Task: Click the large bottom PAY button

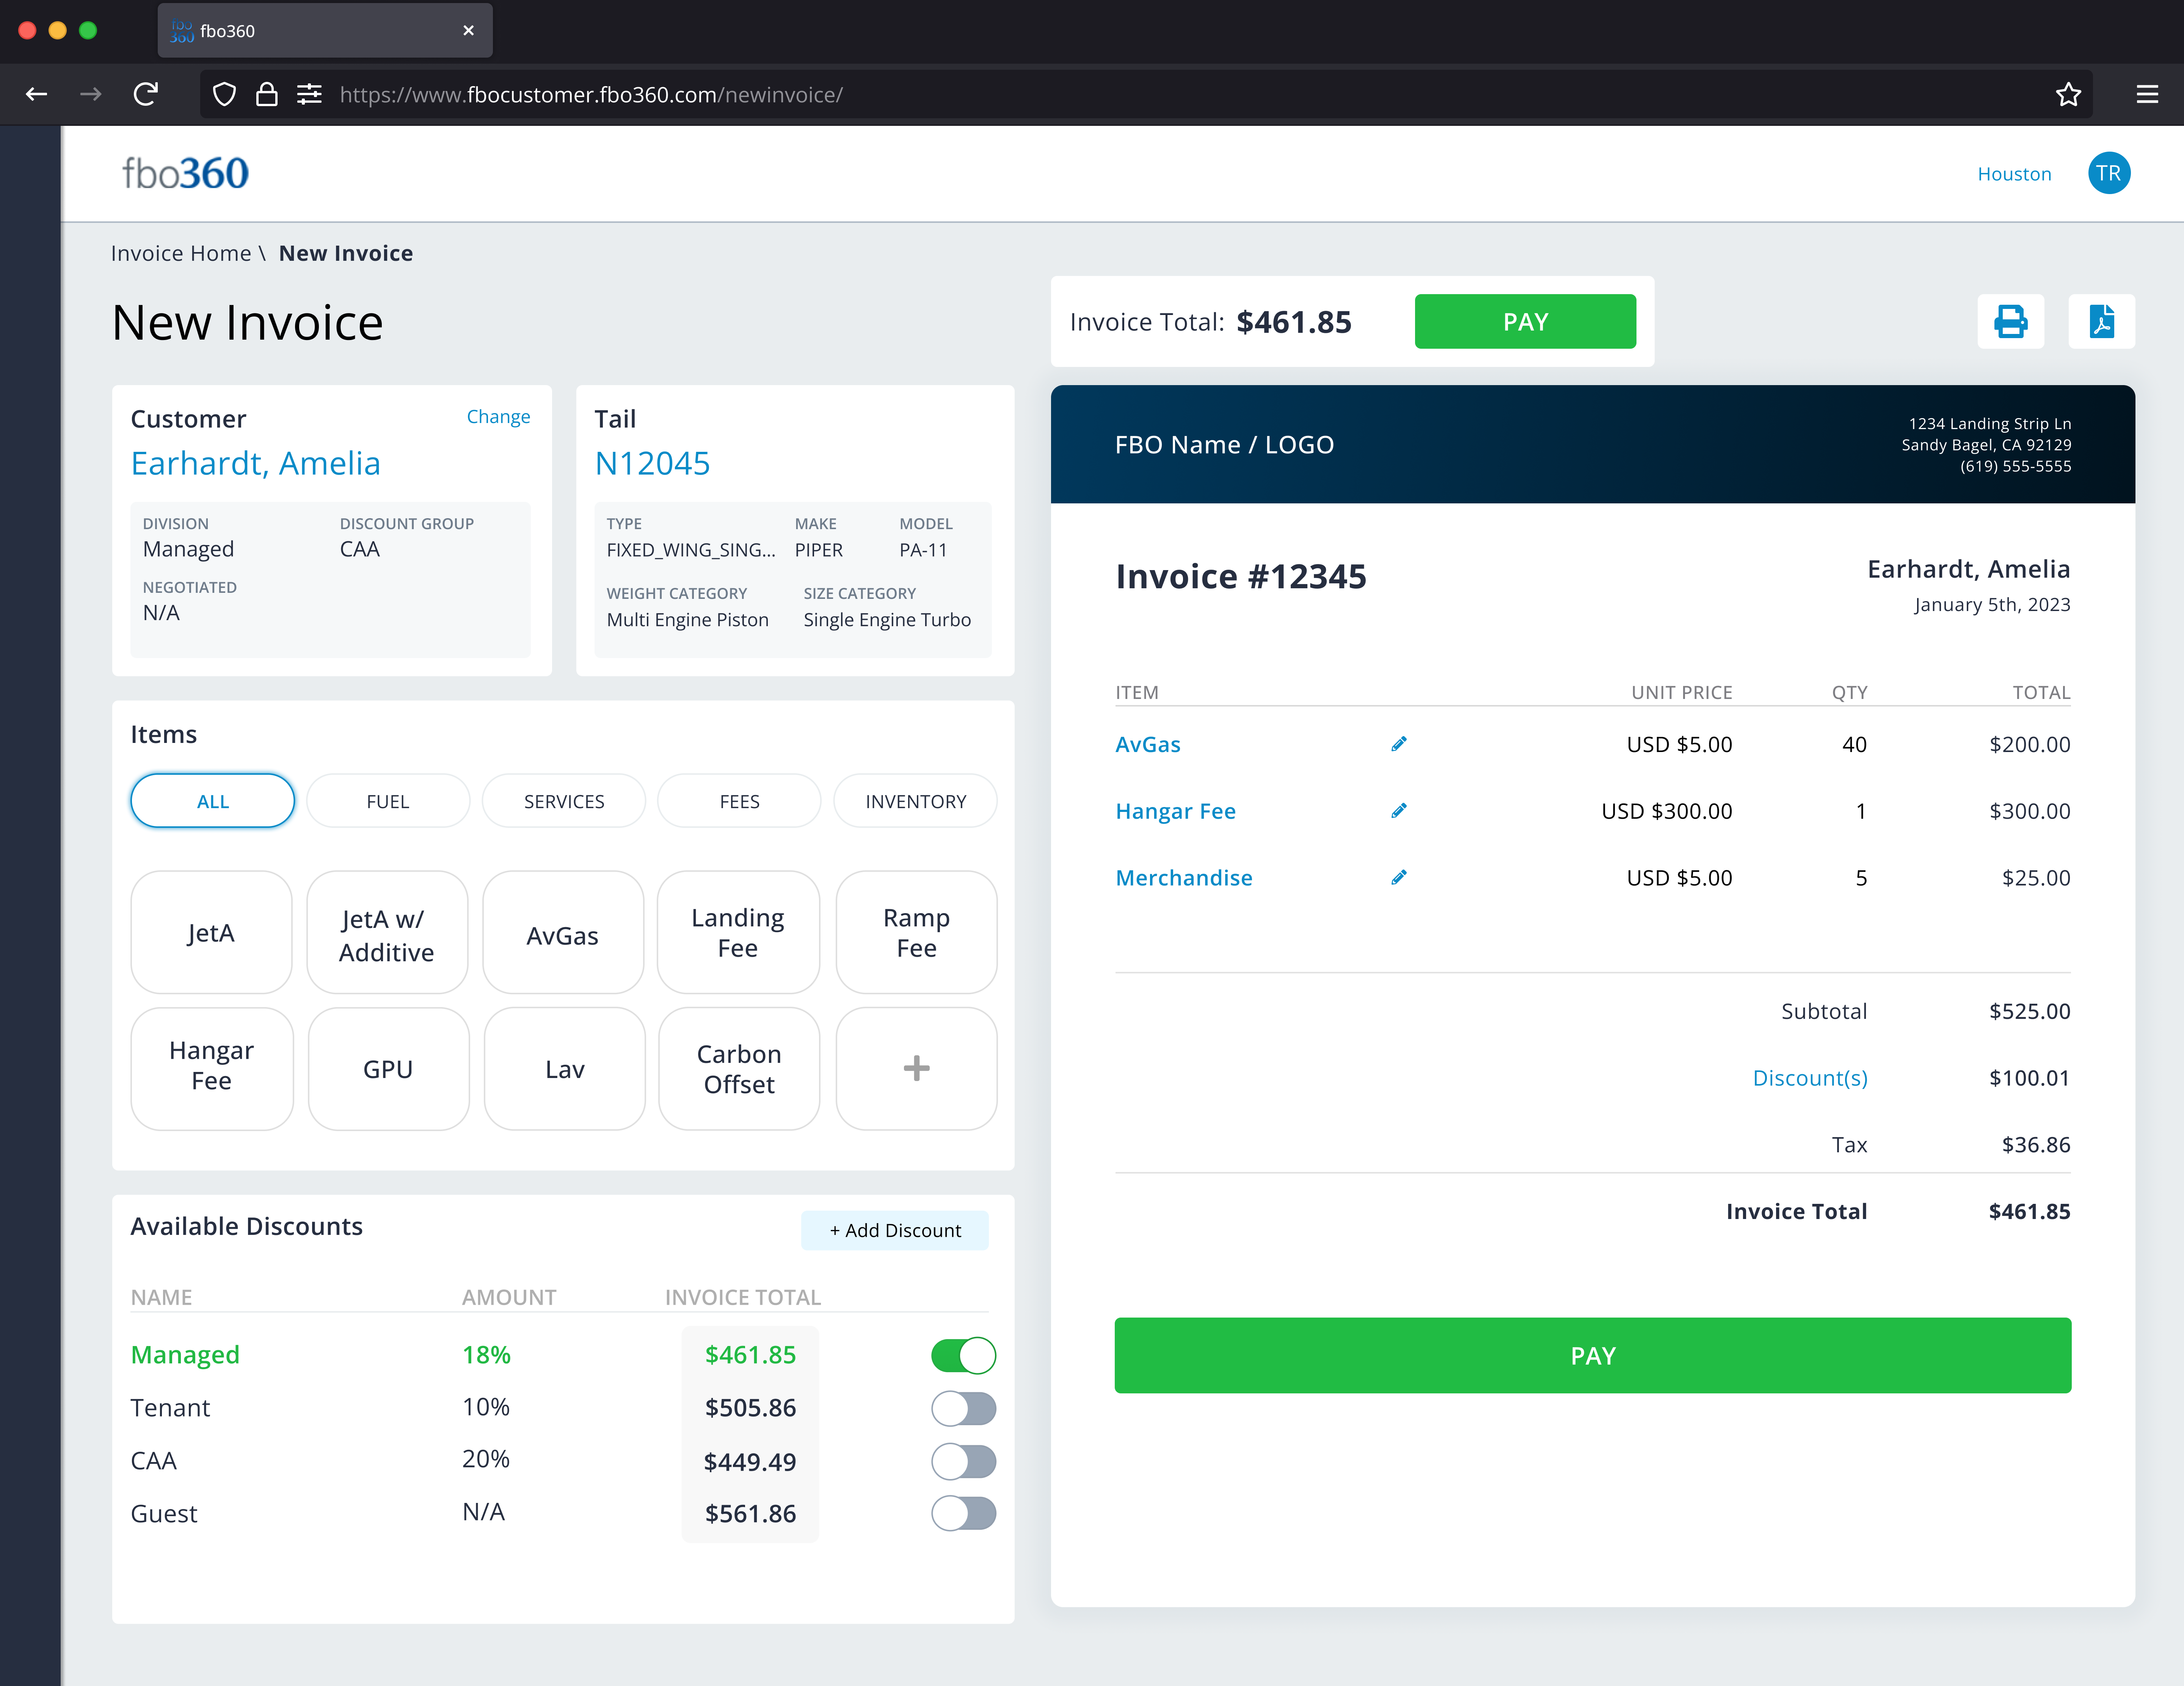Action: tap(1593, 1355)
